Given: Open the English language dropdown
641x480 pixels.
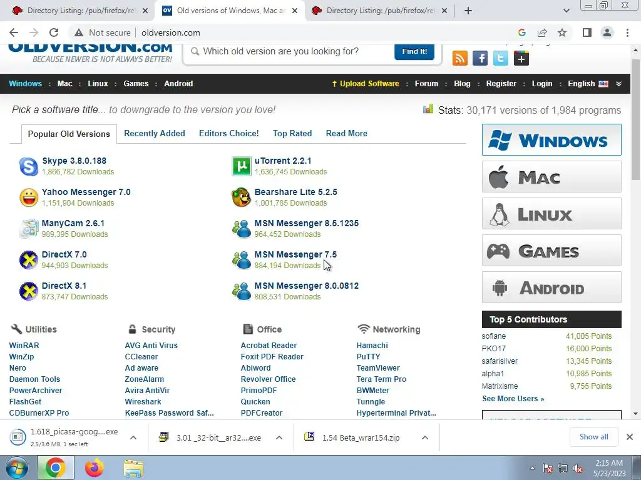Looking at the screenshot, I should (588, 84).
